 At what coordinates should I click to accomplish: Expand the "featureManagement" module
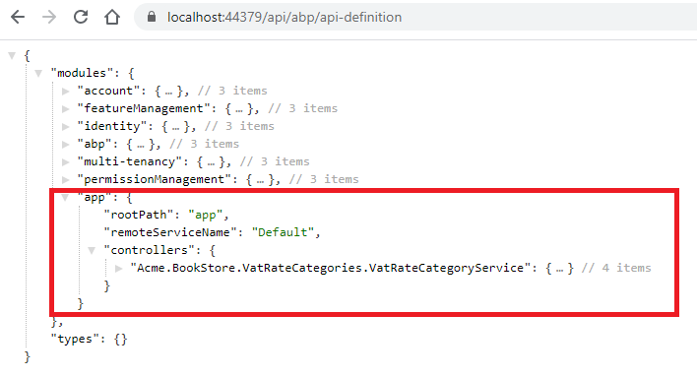click(65, 108)
